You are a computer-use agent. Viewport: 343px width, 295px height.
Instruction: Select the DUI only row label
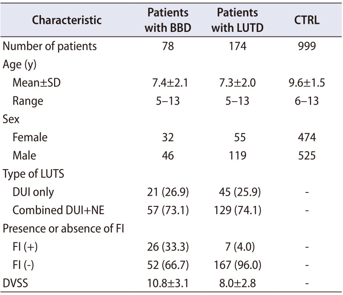click(33, 192)
